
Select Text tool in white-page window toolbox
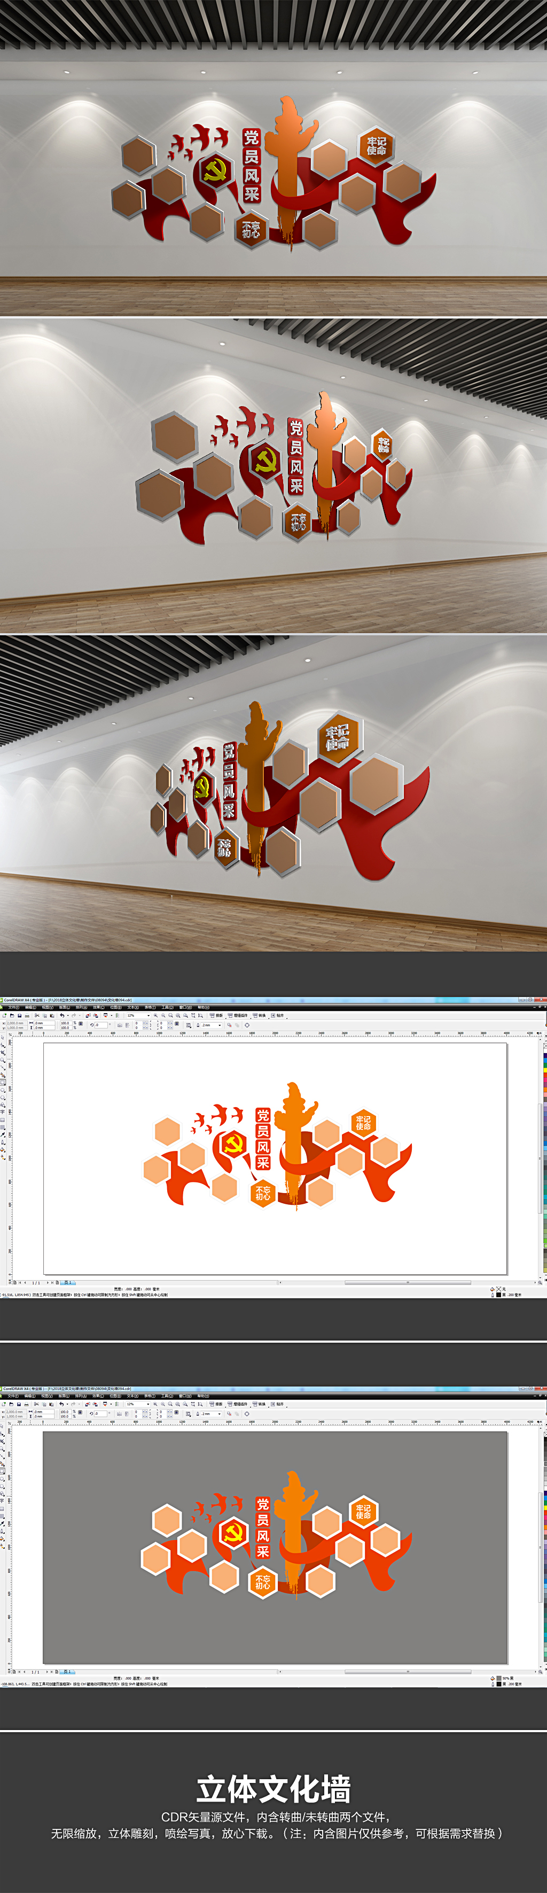pos(3,1112)
